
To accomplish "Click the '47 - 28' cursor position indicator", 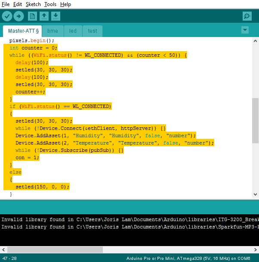I will 9,259.
